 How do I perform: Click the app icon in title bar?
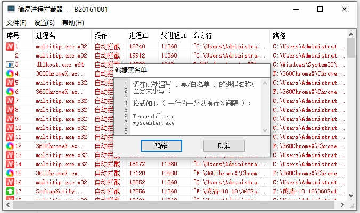click(x=11, y=9)
